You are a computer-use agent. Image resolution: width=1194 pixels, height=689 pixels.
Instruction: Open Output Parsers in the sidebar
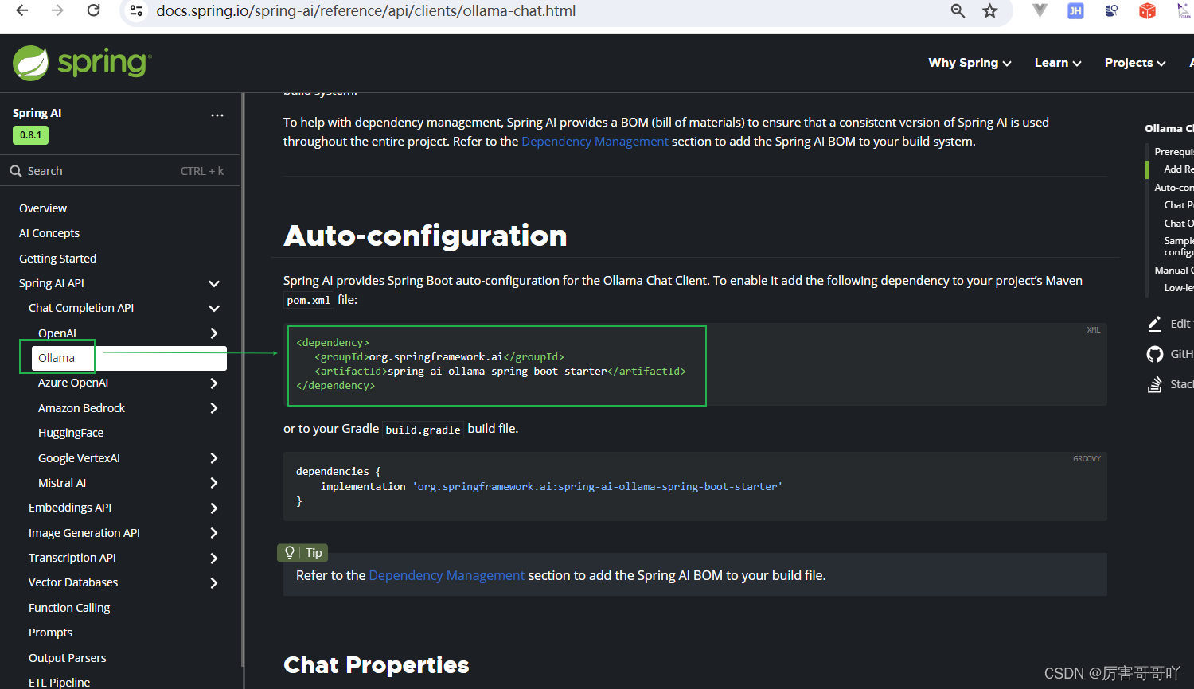coord(67,658)
